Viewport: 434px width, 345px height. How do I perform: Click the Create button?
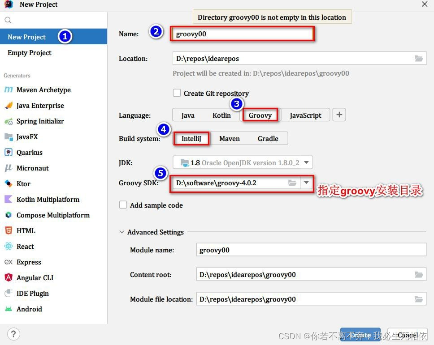pyautogui.click(x=360, y=335)
